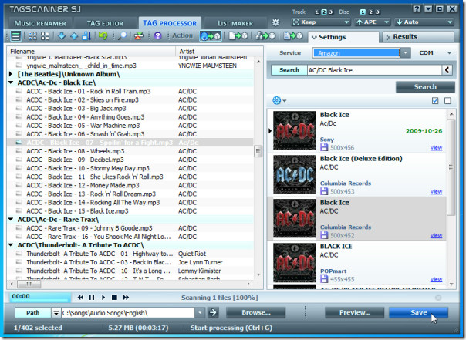Tick the empty checkbox above results

pyautogui.click(x=447, y=101)
